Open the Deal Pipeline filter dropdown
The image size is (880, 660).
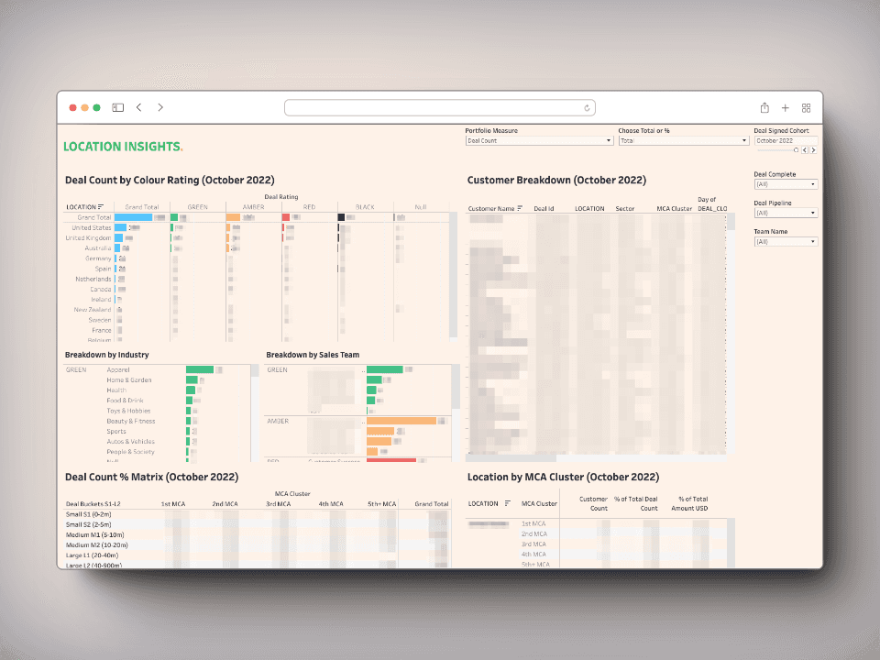(786, 213)
